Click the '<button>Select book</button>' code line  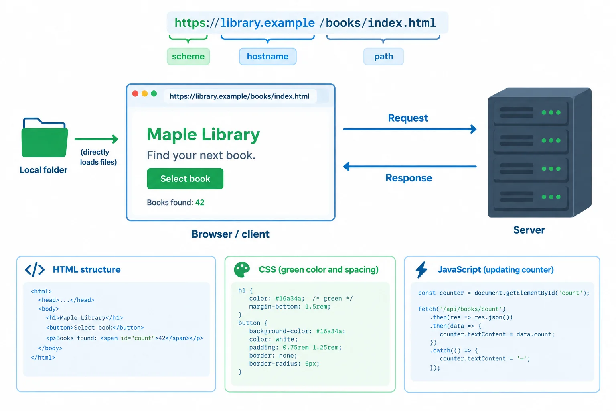pyautogui.click(x=95, y=328)
